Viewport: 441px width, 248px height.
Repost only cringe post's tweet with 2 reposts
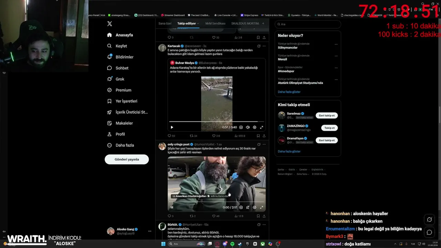(x=193, y=216)
